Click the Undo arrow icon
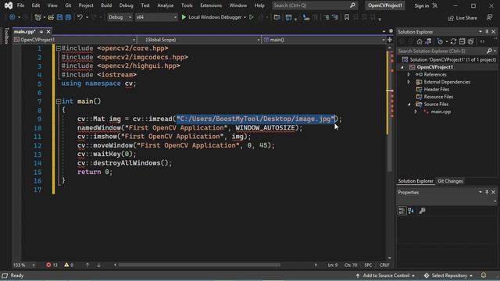The height and width of the screenshot is (281, 500). pos(80,17)
